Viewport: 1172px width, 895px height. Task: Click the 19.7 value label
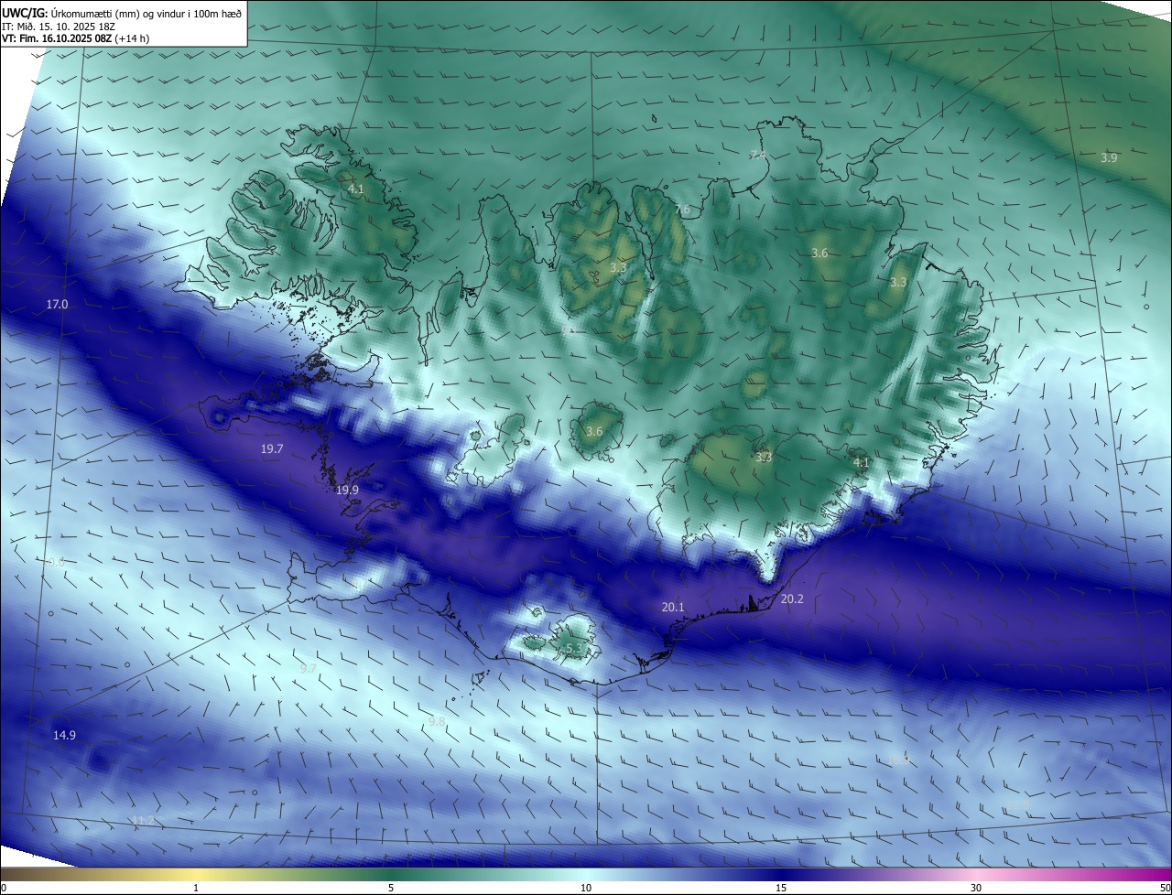click(272, 448)
